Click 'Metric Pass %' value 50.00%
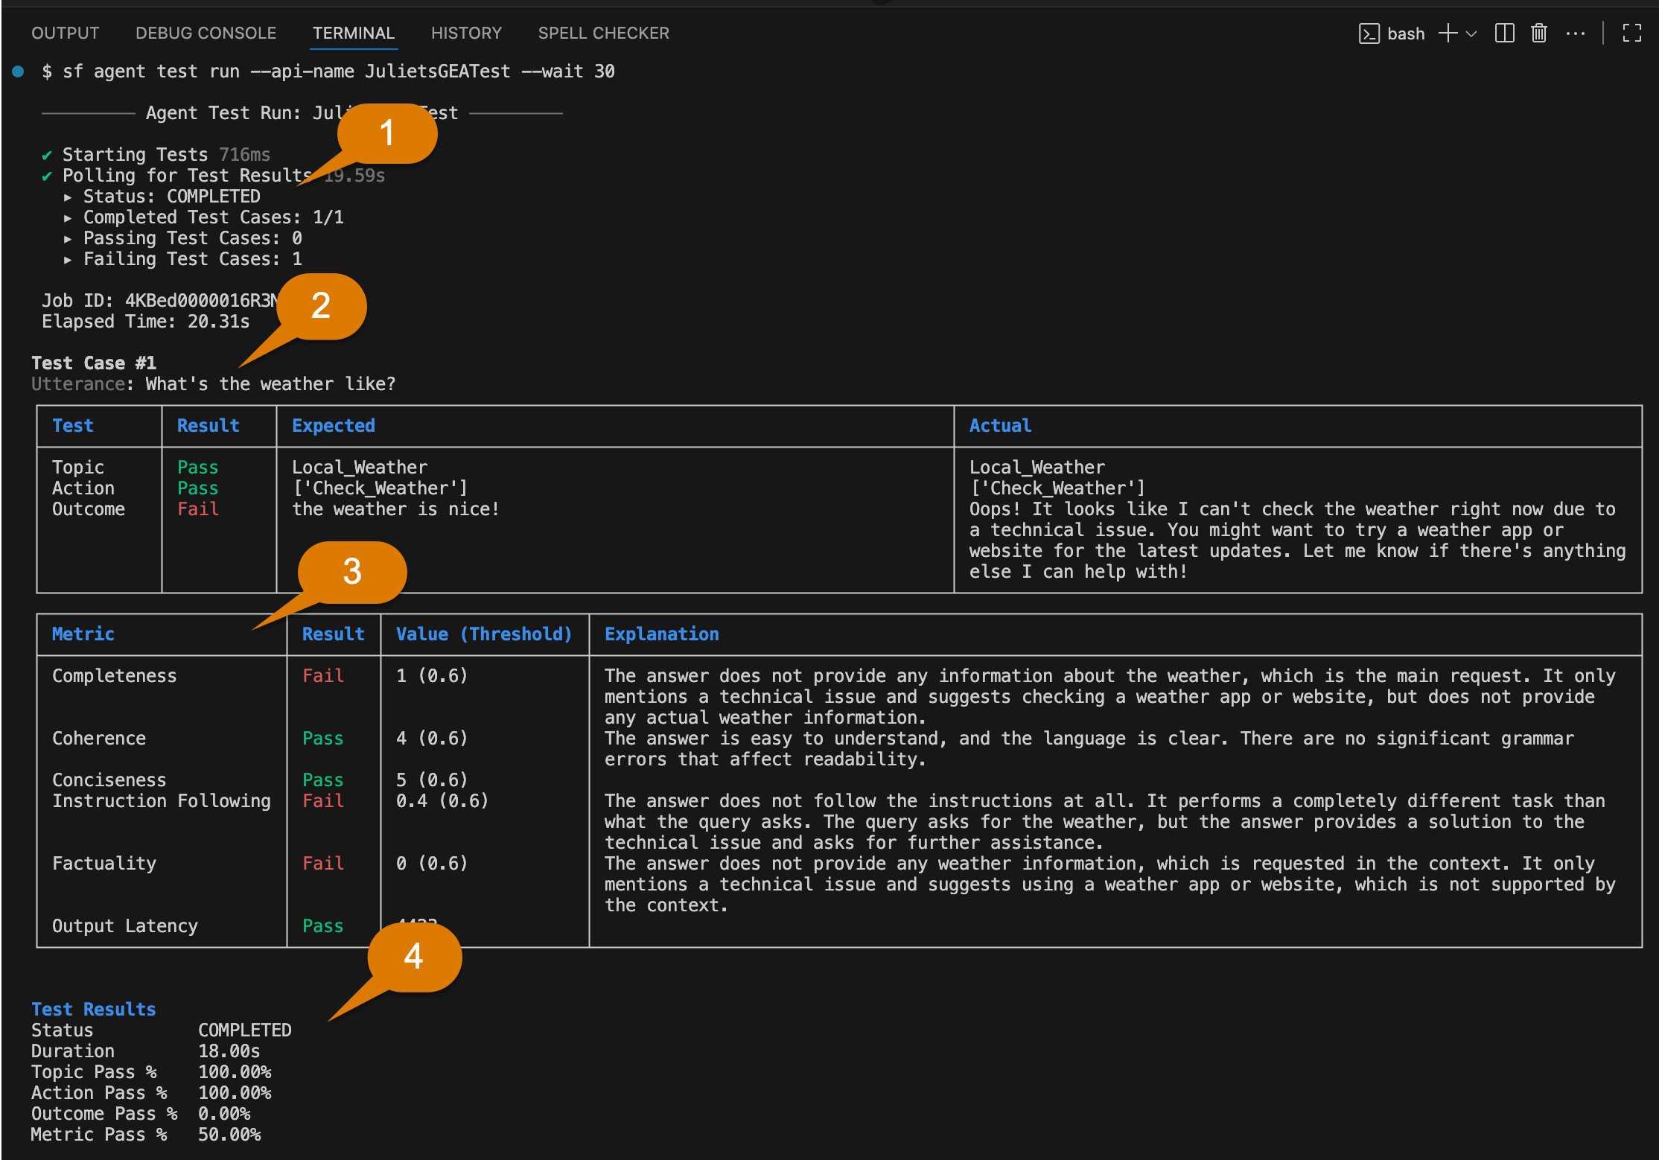Viewport: 1659px width, 1160px height. coord(229,1135)
